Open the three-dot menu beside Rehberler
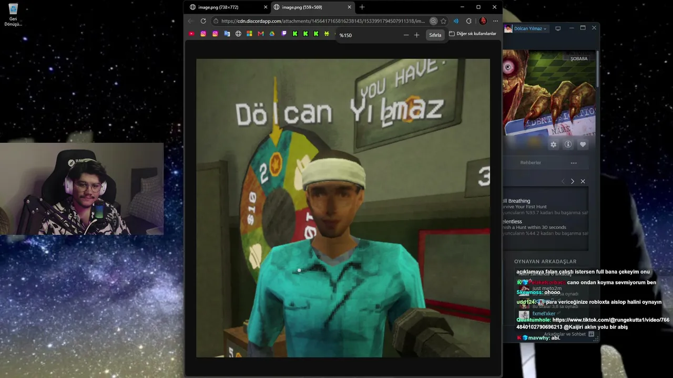673x378 pixels. coord(574,163)
